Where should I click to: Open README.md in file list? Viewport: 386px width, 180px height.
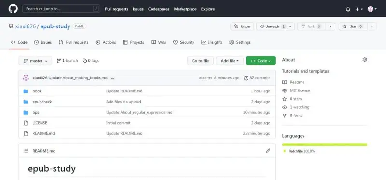43,134
